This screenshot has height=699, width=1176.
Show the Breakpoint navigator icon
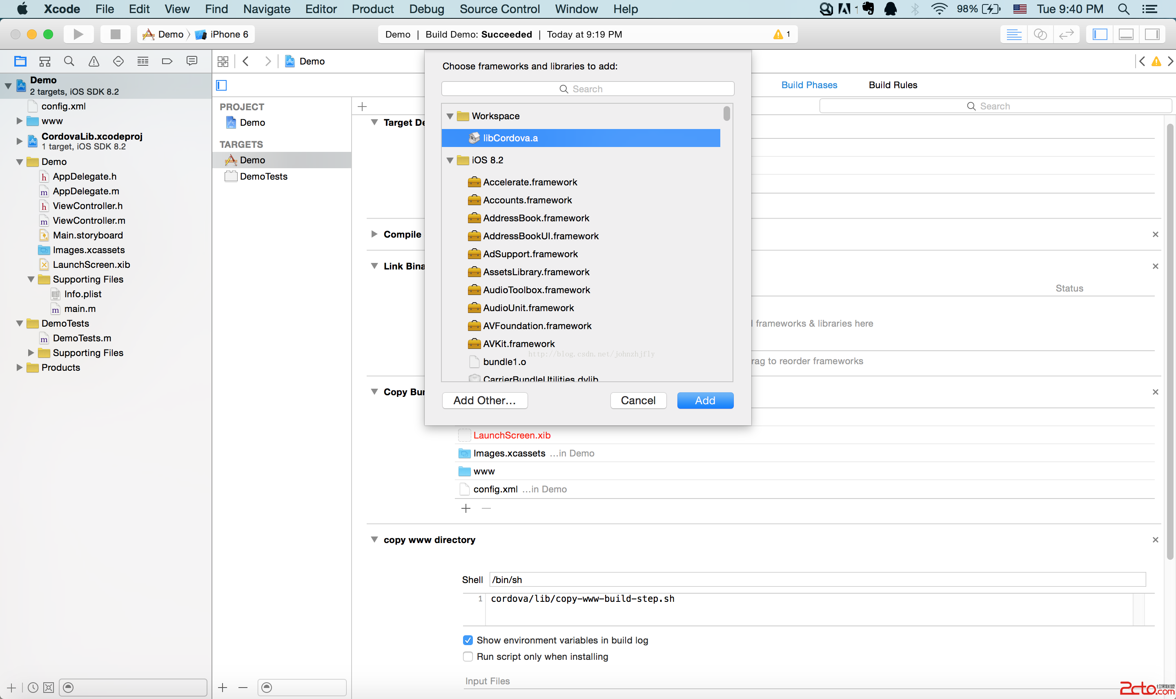pos(167,61)
